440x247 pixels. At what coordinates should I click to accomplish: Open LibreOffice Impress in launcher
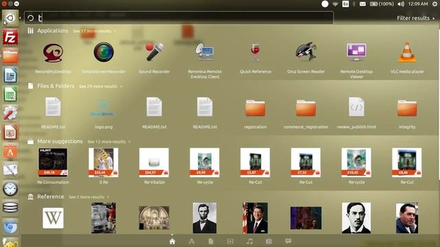[x=10, y=132]
